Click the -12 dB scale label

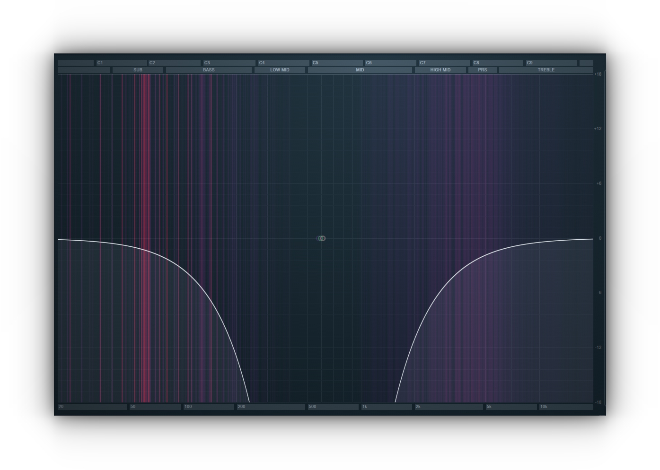(598, 348)
